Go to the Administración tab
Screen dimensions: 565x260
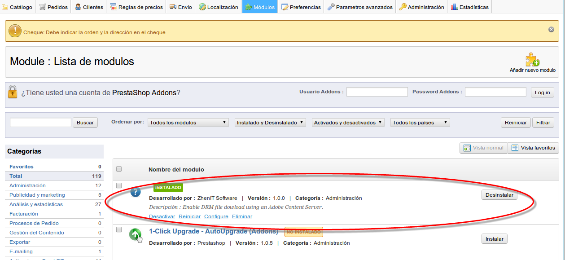tap(422, 7)
